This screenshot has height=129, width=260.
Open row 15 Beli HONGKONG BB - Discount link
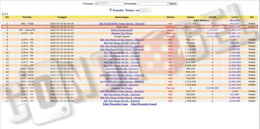pyautogui.click(x=122, y=69)
